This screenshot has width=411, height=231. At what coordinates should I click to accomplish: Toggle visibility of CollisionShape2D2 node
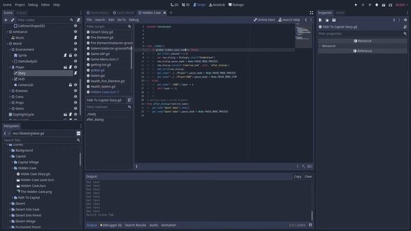76,26
